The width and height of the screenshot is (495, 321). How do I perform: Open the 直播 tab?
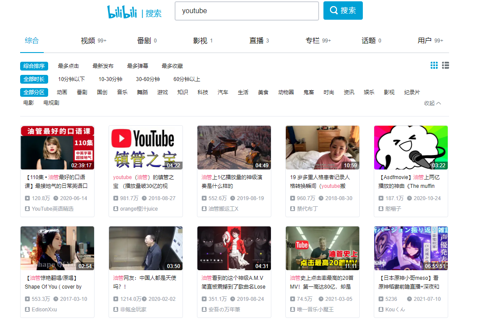(x=259, y=40)
